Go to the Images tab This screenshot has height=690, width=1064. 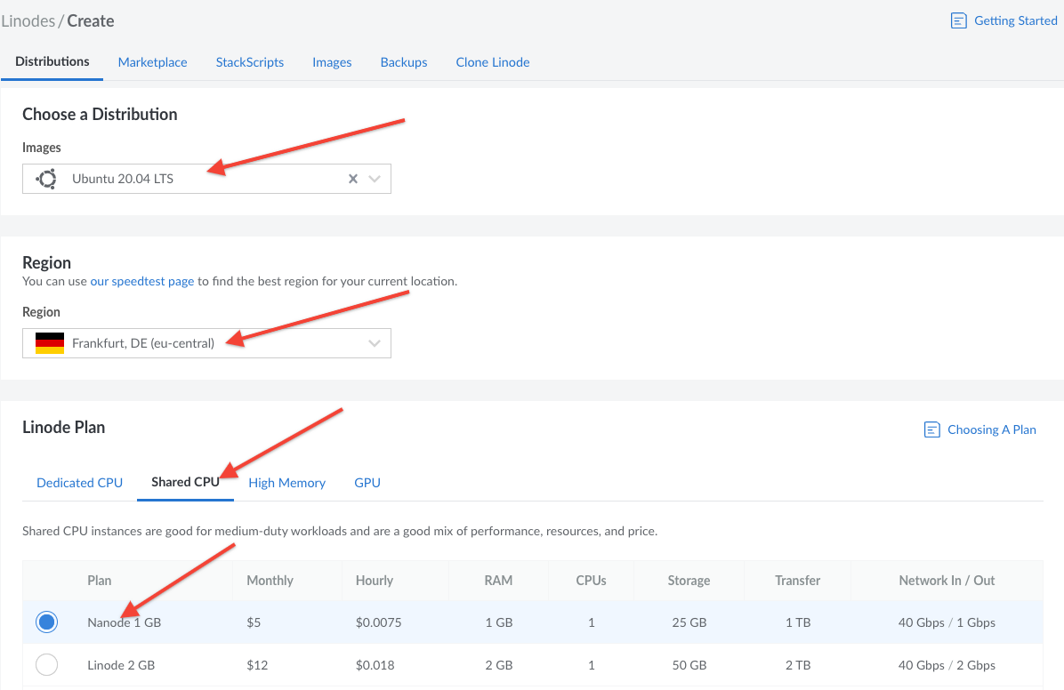click(332, 62)
